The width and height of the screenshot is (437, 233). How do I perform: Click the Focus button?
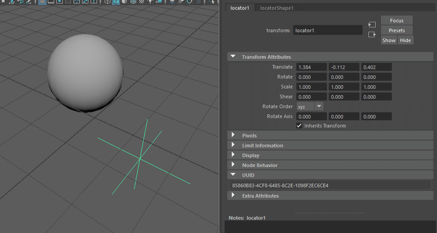[x=397, y=20]
